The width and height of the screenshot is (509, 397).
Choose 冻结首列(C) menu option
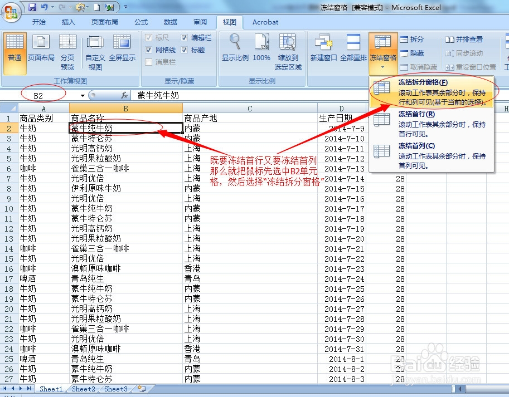432,155
